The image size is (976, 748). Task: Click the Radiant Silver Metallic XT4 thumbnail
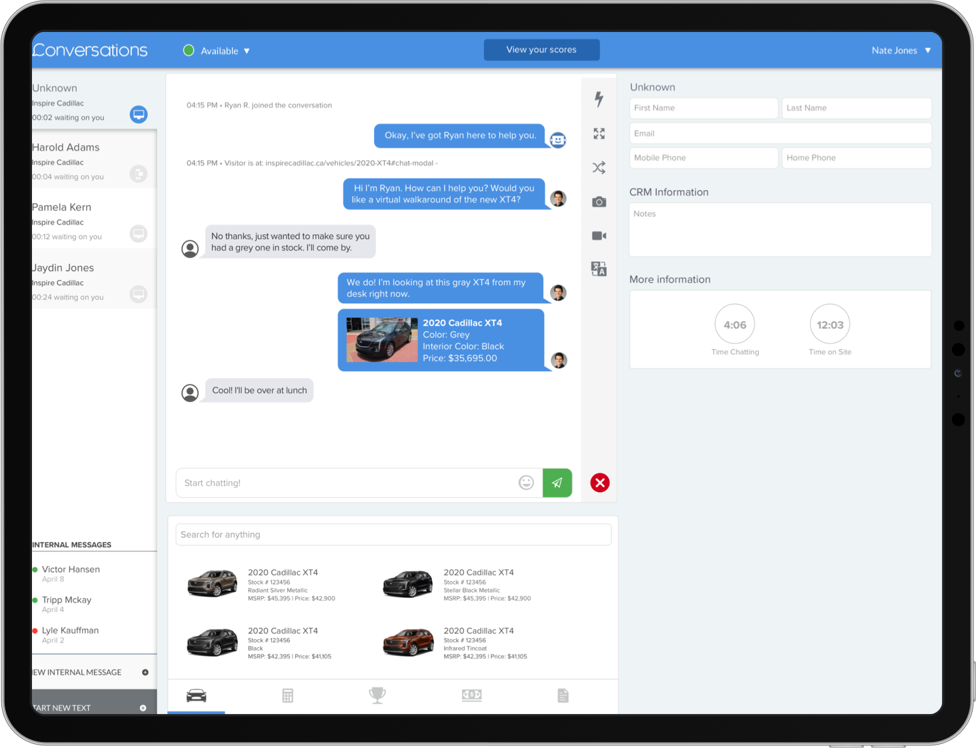point(213,583)
